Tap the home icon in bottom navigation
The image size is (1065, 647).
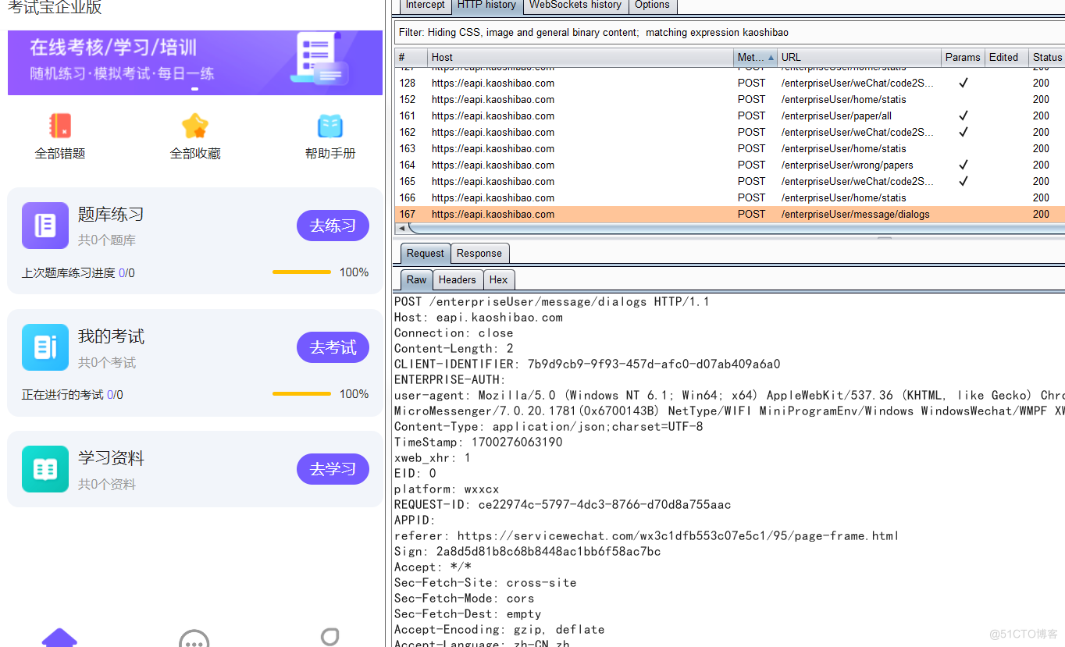(x=59, y=638)
